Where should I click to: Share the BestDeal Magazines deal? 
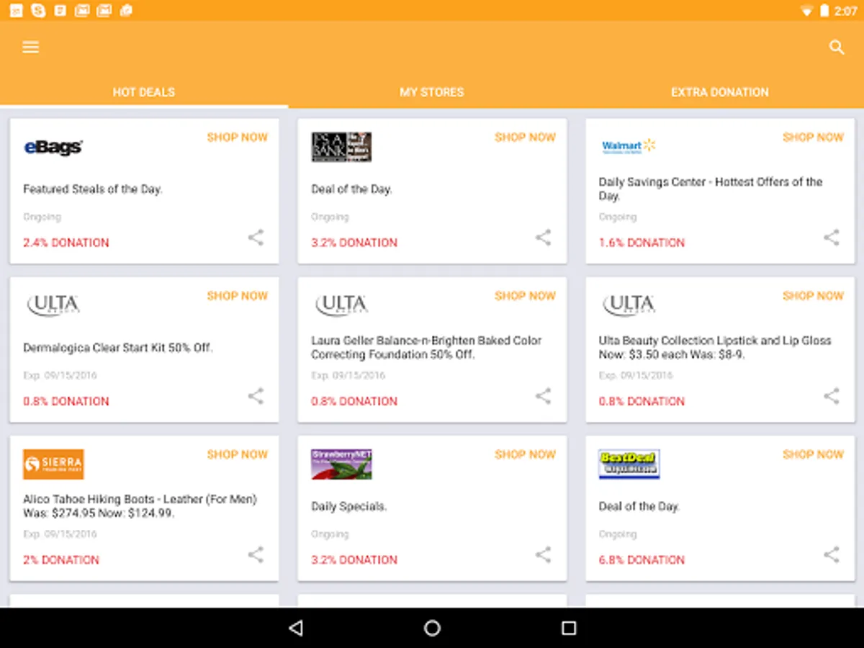coord(832,554)
